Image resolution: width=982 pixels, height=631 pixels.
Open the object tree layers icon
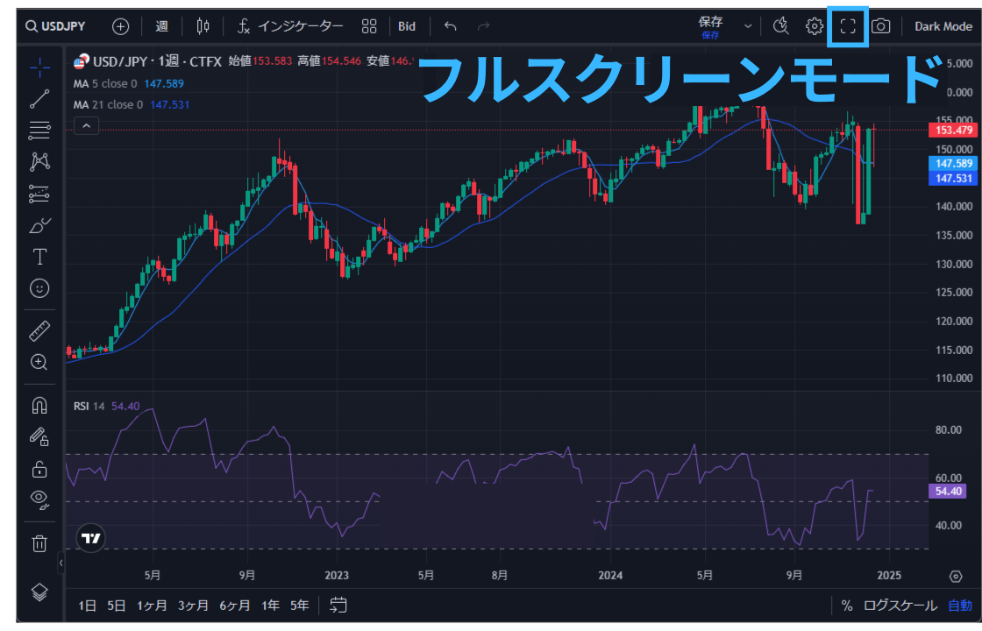point(39,592)
